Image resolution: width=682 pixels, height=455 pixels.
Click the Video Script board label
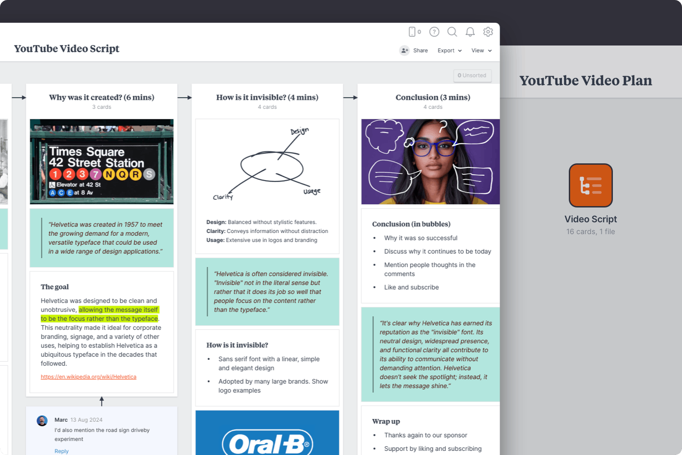[591, 219]
